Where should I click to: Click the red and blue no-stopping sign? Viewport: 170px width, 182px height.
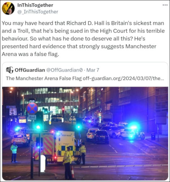(x=32, y=108)
